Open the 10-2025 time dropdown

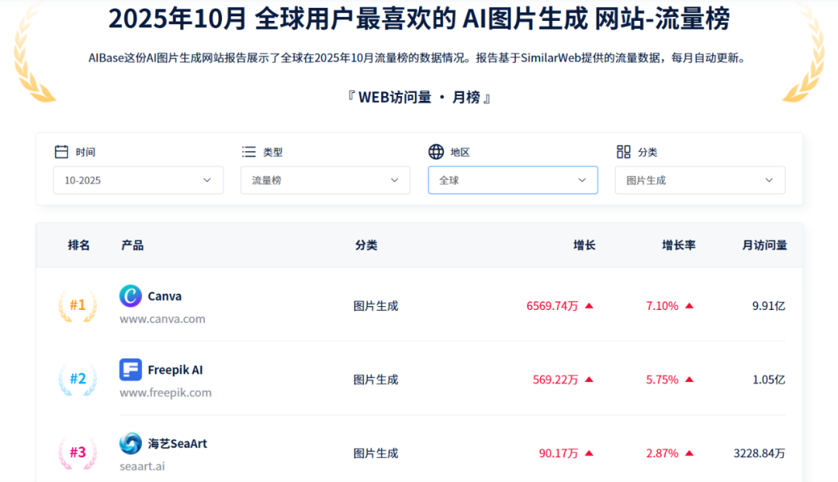coord(137,180)
